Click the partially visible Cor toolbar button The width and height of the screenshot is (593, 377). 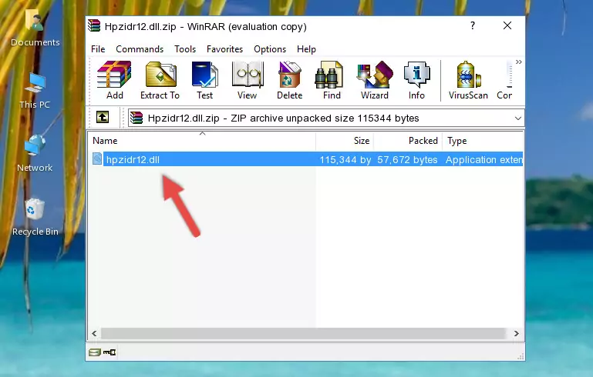click(x=505, y=80)
